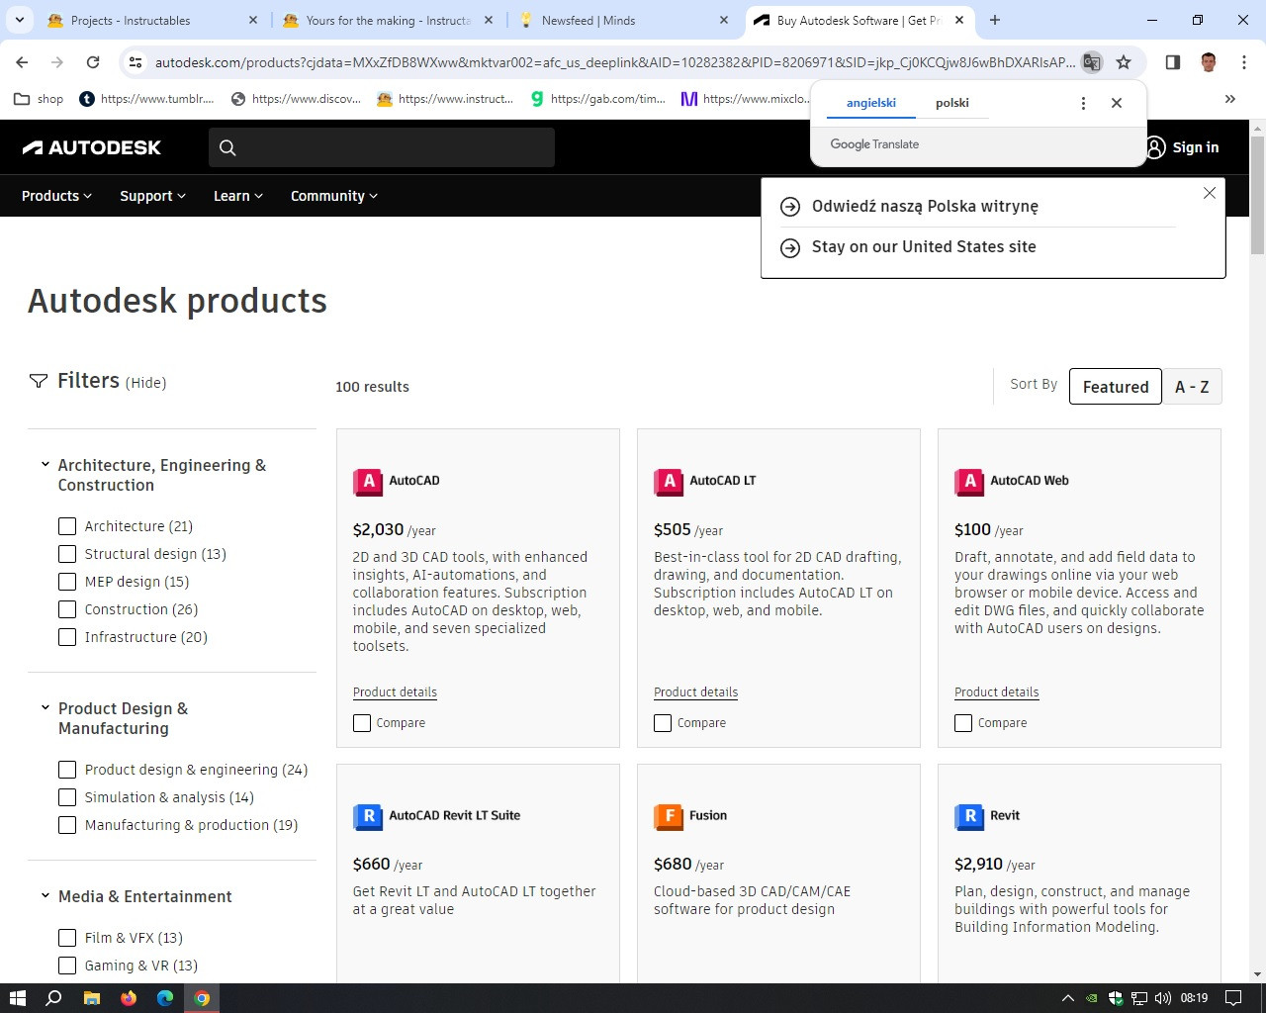Screen dimensions: 1266x1013
Task: Click the AutoCAD Web product icon
Action: click(x=969, y=482)
